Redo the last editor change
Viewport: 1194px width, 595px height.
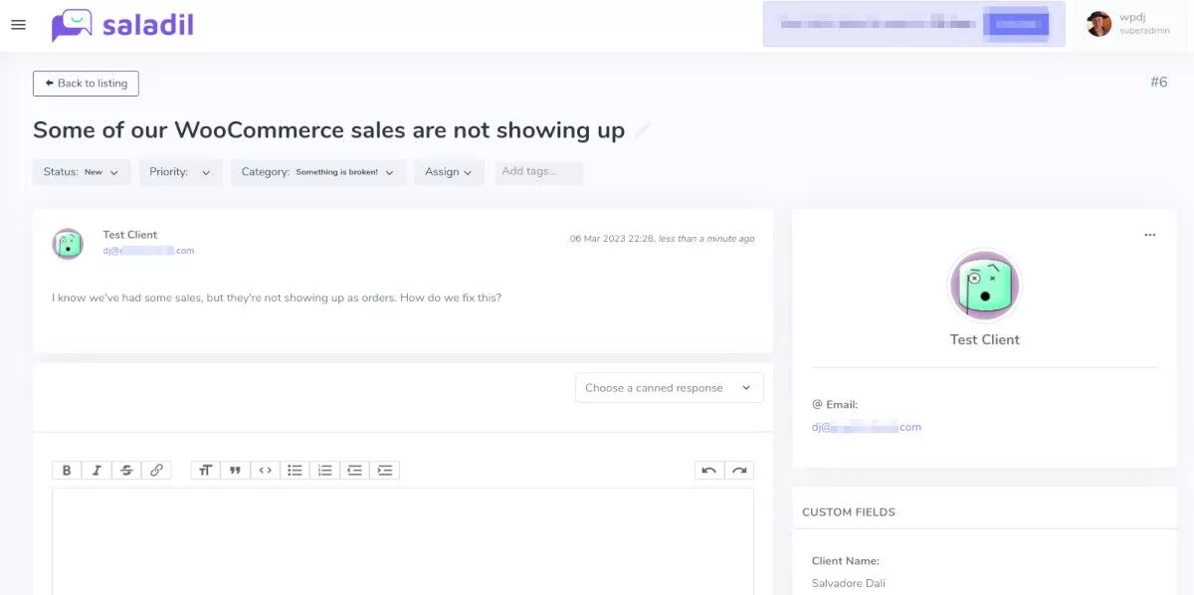739,471
